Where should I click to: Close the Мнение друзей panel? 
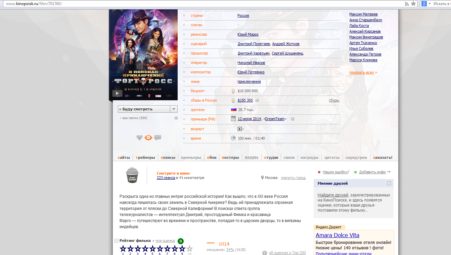tap(389, 183)
